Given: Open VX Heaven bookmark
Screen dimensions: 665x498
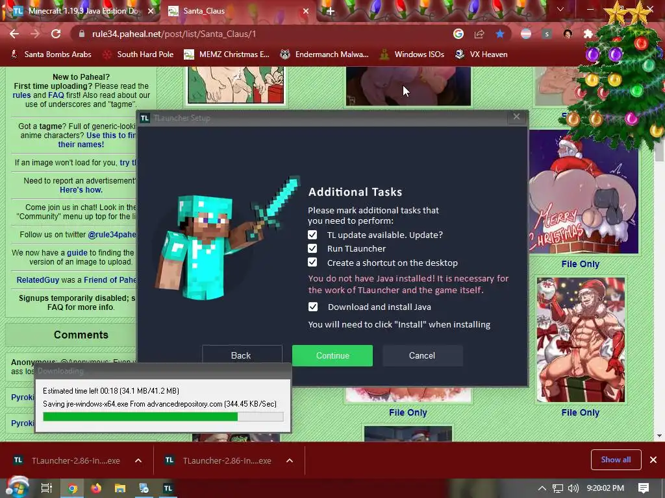Looking at the screenshot, I should tap(481, 54).
